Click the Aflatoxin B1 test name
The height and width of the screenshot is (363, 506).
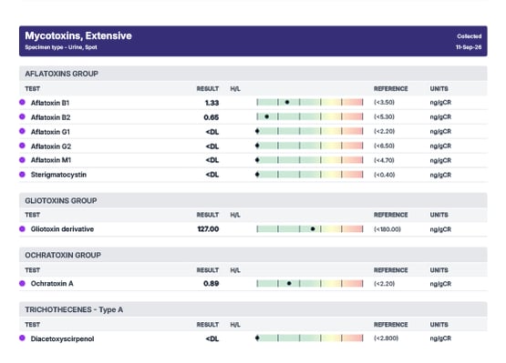(50, 103)
